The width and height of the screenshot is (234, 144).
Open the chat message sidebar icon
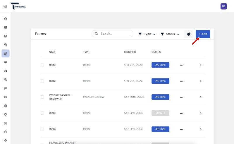6,97
